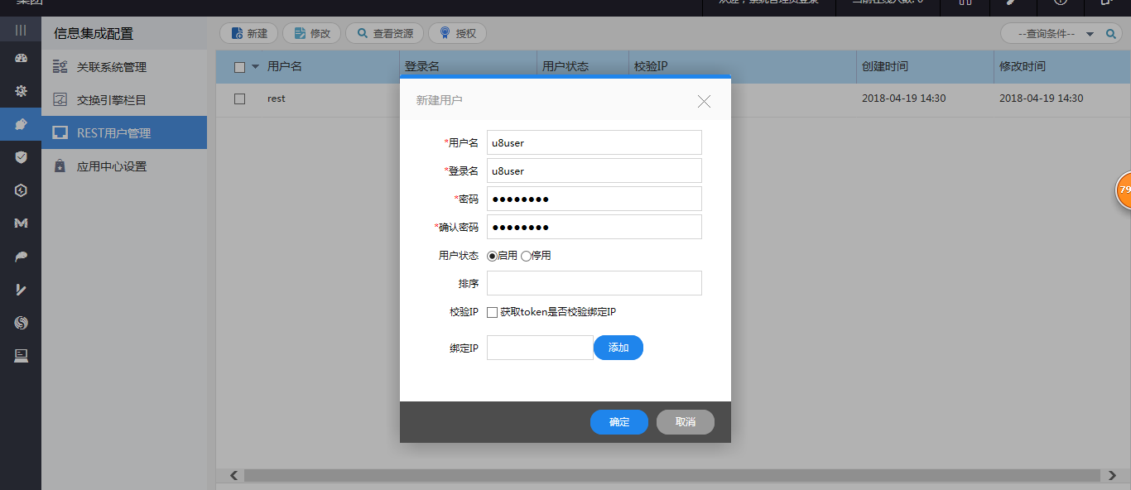Open laptop terminal icon in left rail

pyautogui.click(x=21, y=356)
